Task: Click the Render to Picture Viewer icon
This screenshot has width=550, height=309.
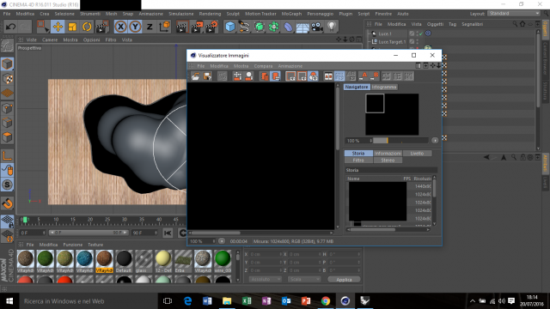Action: pyautogui.click(x=197, y=27)
